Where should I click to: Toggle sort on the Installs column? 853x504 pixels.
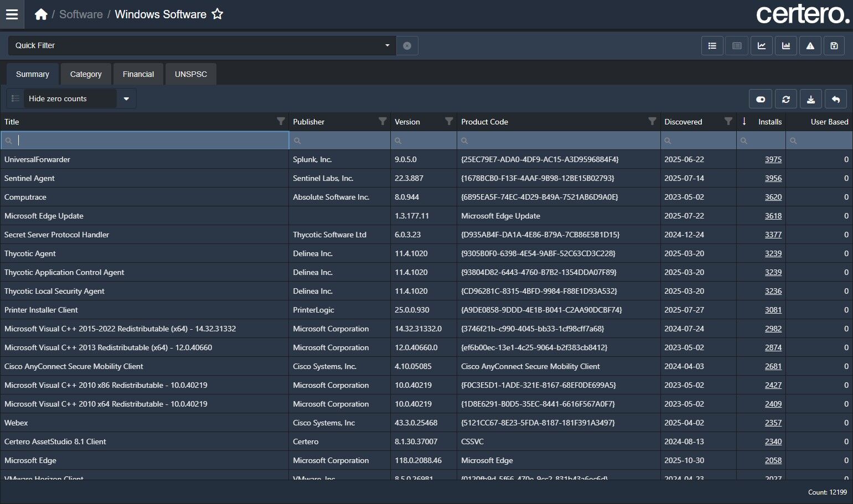[769, 122]
